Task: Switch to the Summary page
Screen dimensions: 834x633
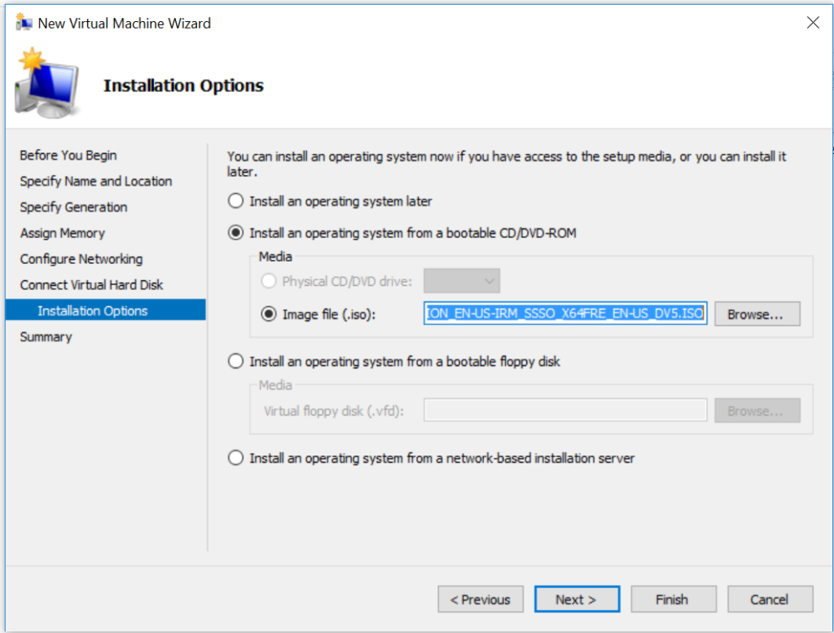Action: pyautogui.click(x=45, y=336)
